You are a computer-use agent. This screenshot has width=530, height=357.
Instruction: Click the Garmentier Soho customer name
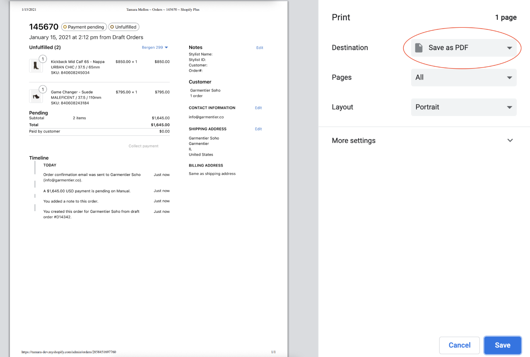(205, 90)
